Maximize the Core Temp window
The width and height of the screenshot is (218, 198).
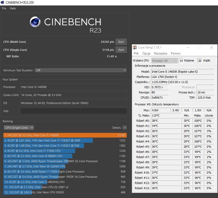click(199, 47)
